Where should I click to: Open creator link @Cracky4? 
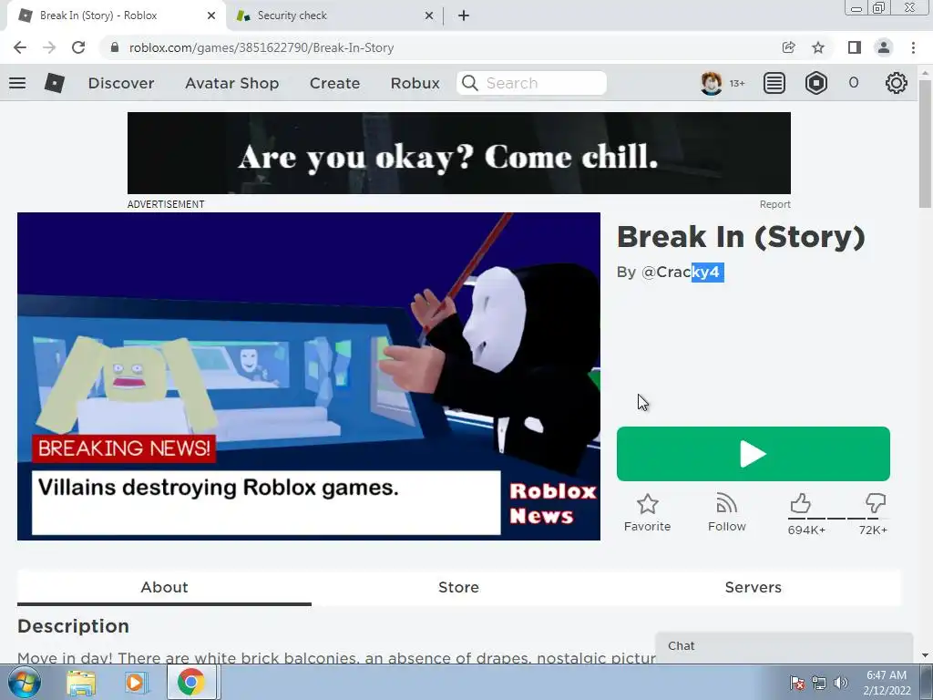point(682,272)
